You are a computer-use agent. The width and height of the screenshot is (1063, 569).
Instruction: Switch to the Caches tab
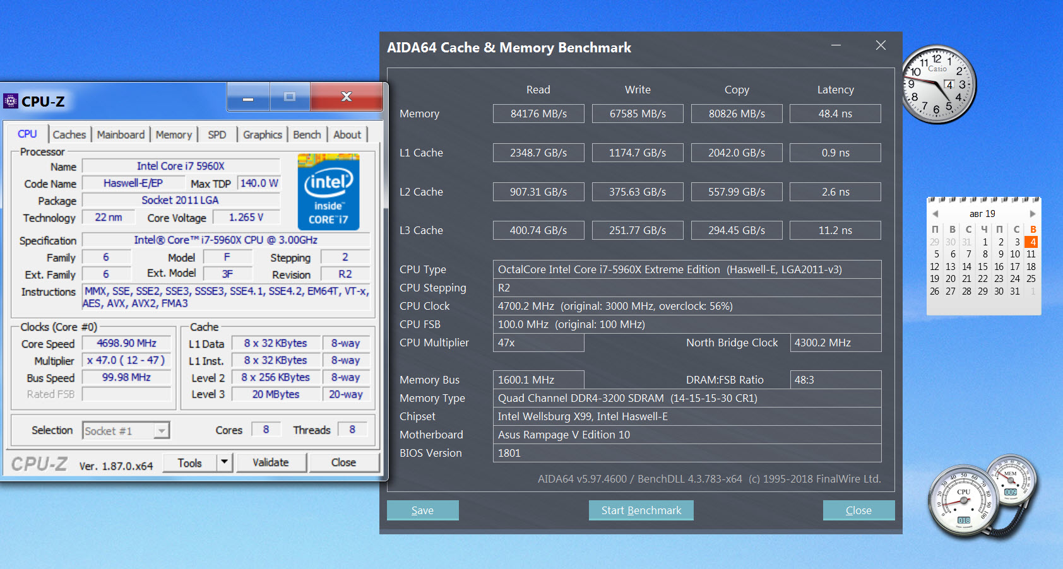click(69, 134)
